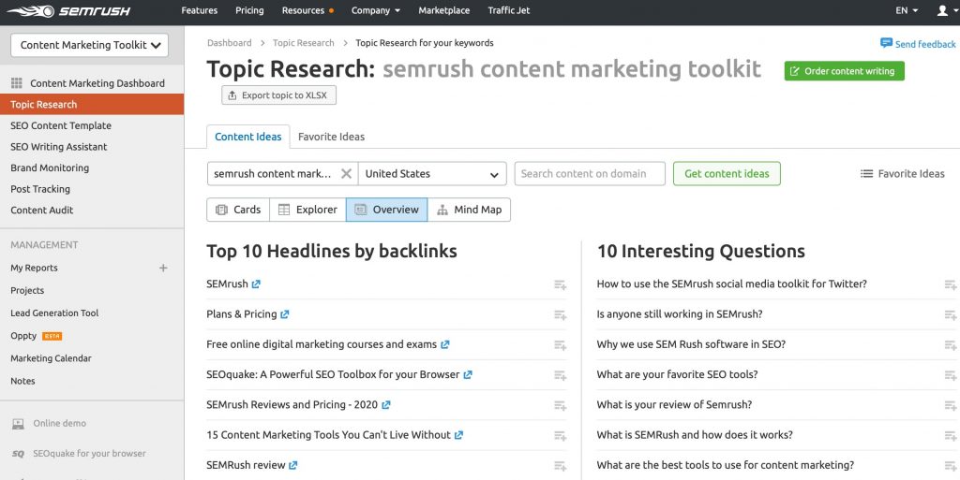Go to Topic Research breadcrumb
This screenshot has height=480, width=960.
[x=303, y=43]
